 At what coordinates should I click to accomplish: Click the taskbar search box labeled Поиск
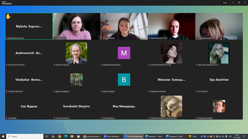(25, 136)
